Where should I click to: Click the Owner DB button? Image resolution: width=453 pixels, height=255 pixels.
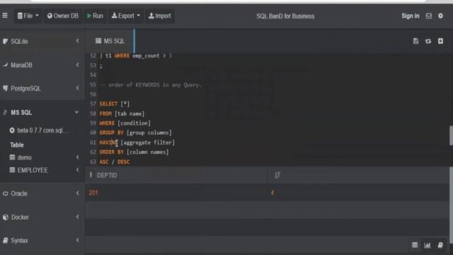(63, 16)
